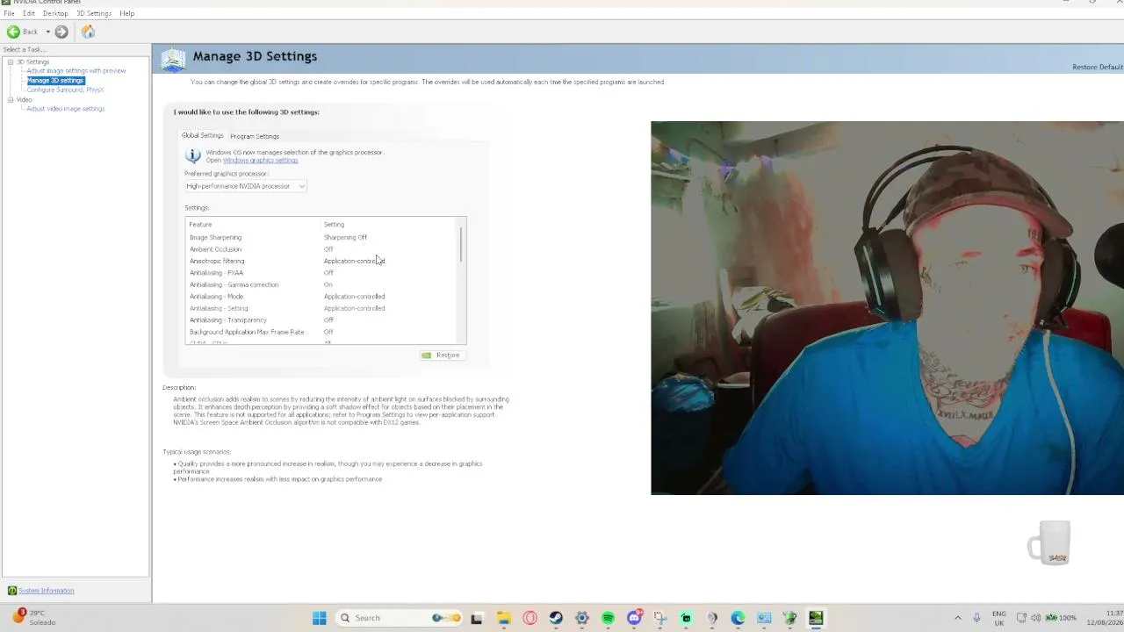Open Microsoft Edge from the taskbar
The height and width of the screenshot is (632, 1124).
[x=738, y=618]
